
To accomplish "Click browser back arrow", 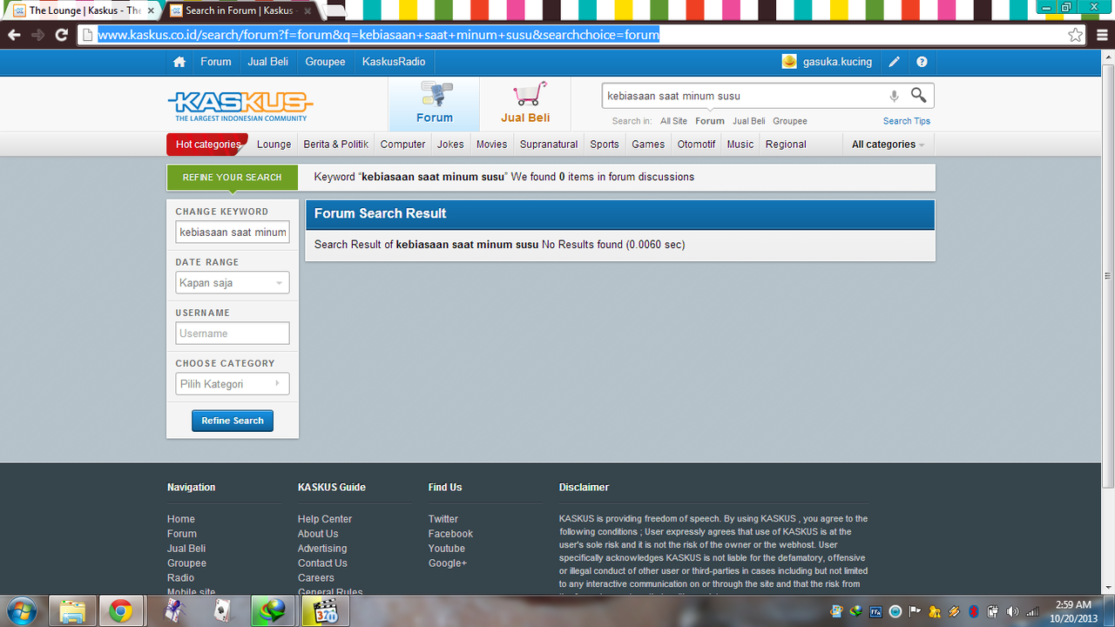I will (x=14, y=35).
